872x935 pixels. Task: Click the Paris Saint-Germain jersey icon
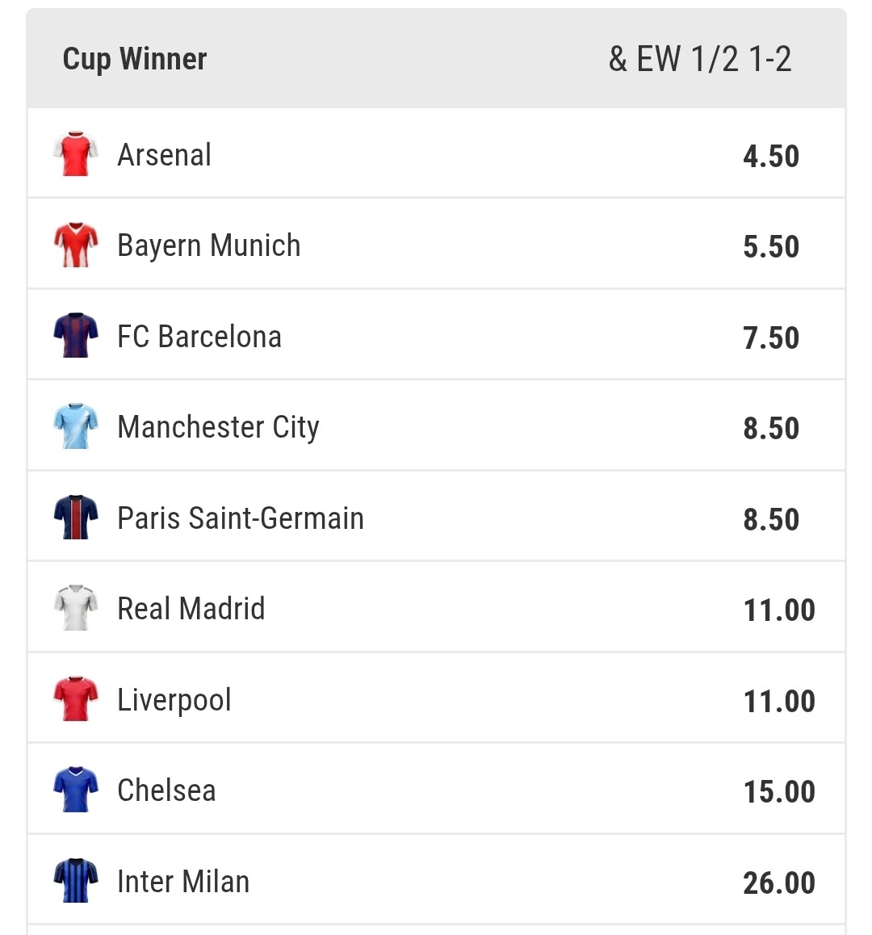click(76, 518)
